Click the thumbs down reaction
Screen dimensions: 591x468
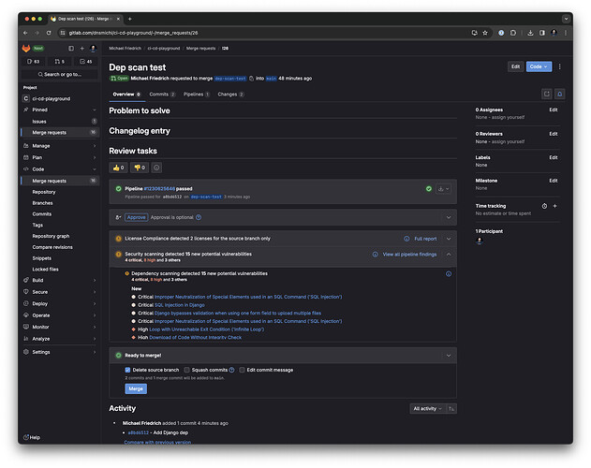pos(140,168)
